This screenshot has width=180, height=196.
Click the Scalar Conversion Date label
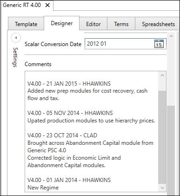click(x=53, y=44)
